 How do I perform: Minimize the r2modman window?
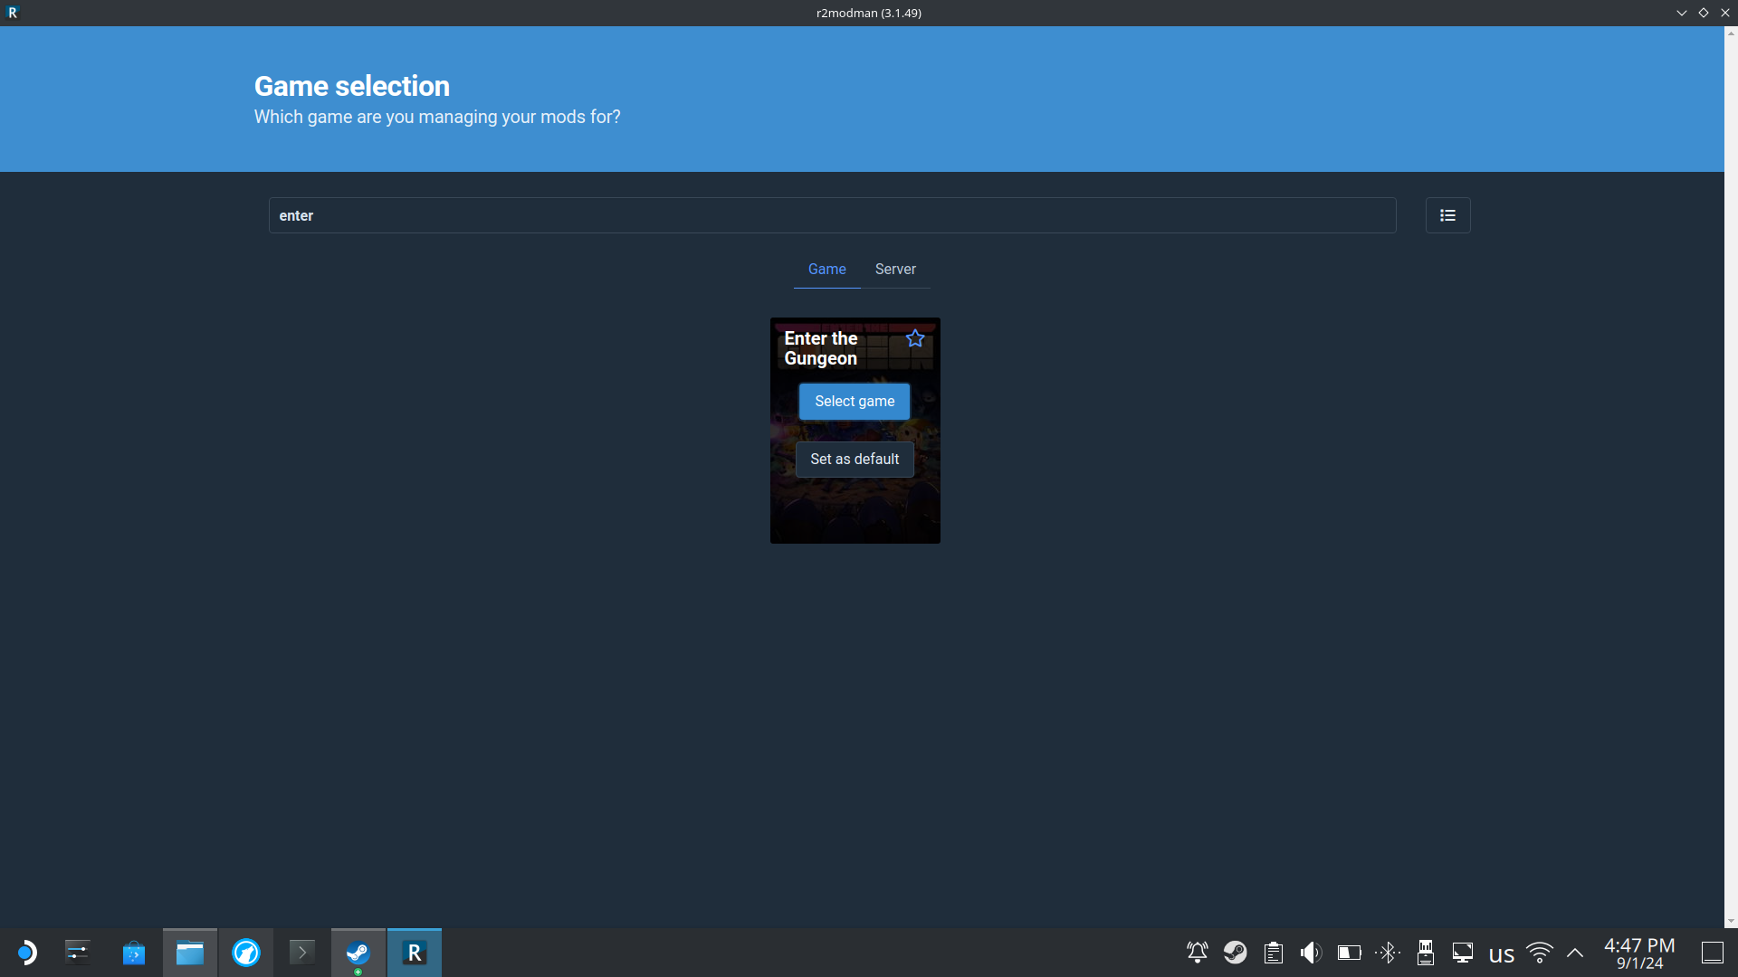1682,13
